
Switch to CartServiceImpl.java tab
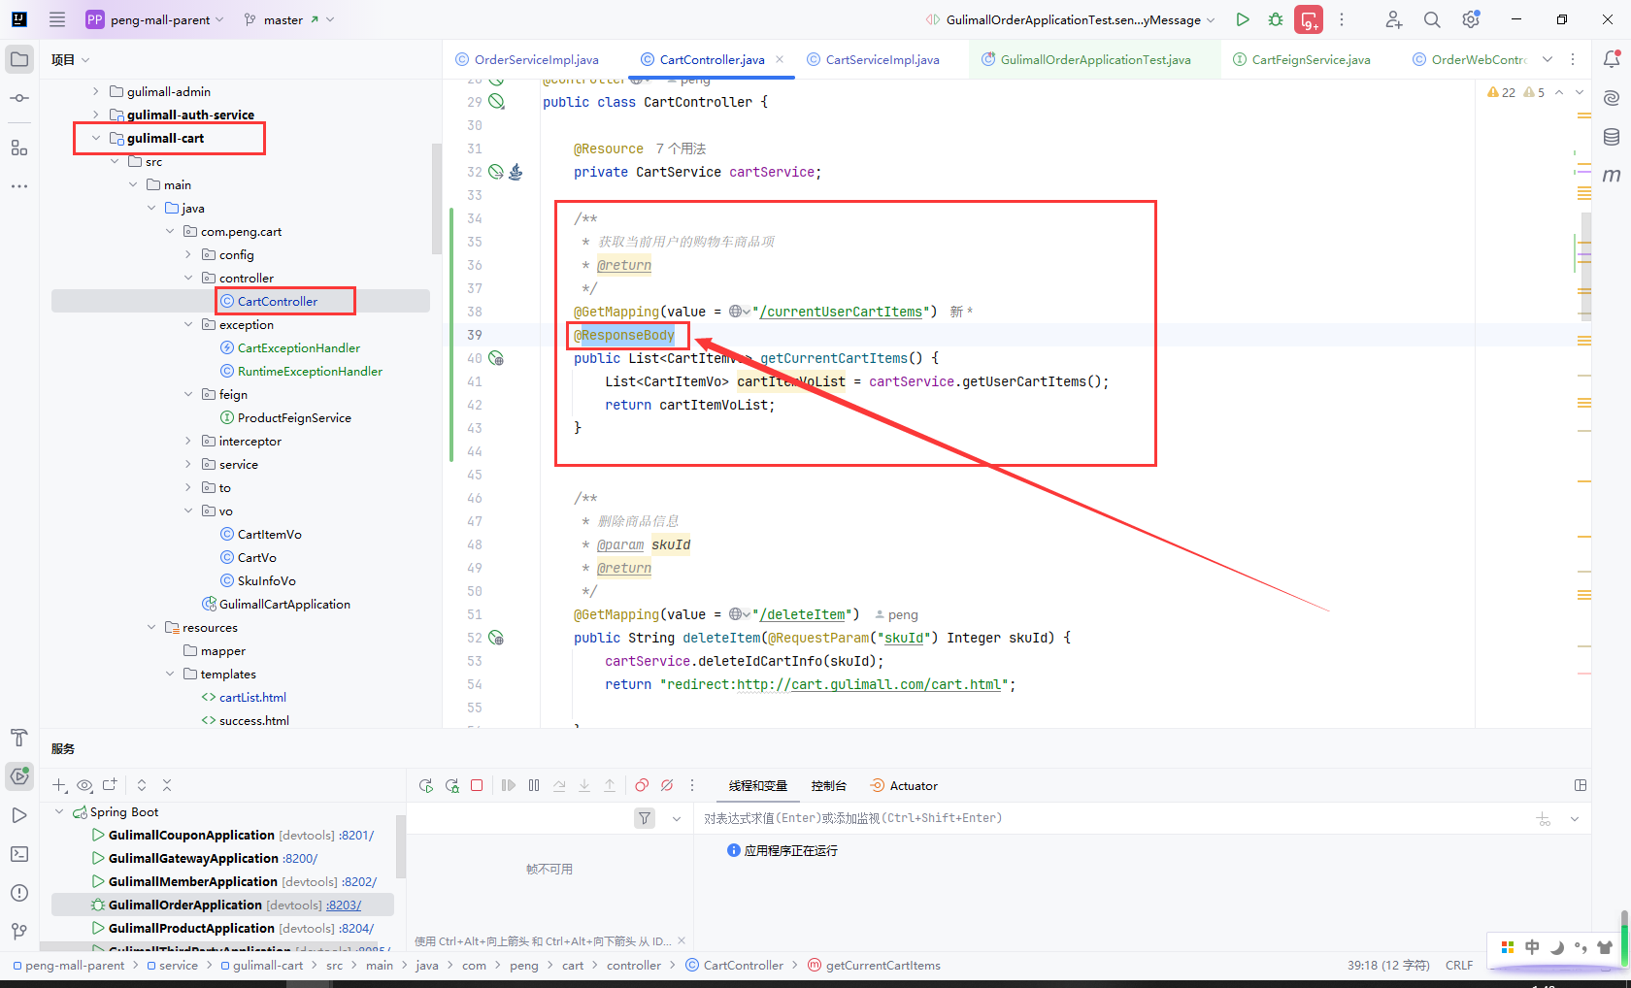[873, 59]
